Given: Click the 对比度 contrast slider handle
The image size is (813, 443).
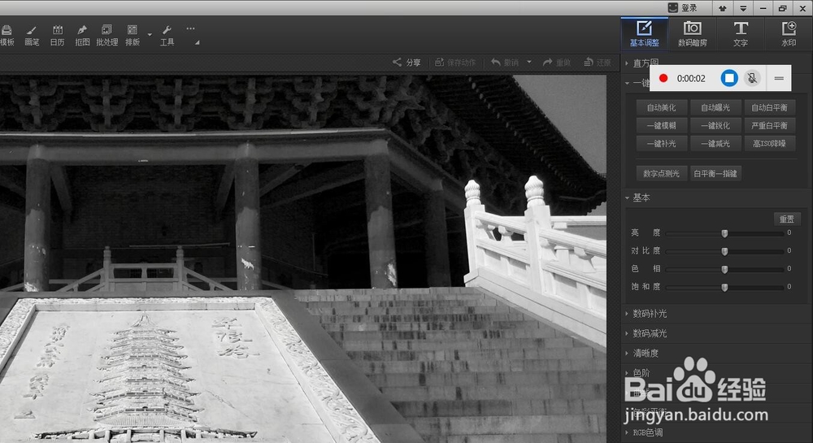Looking at the screenshot, I should (x=725, y=251).
